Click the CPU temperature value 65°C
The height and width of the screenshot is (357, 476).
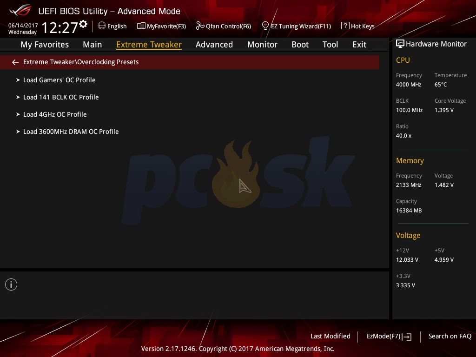pyautogui.click(x=441, y=85)
